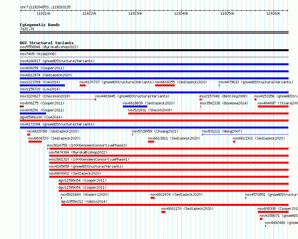Click the nsv4170737 gnomAD variant label
Viewport: 298px width, 239px height.
117,82
